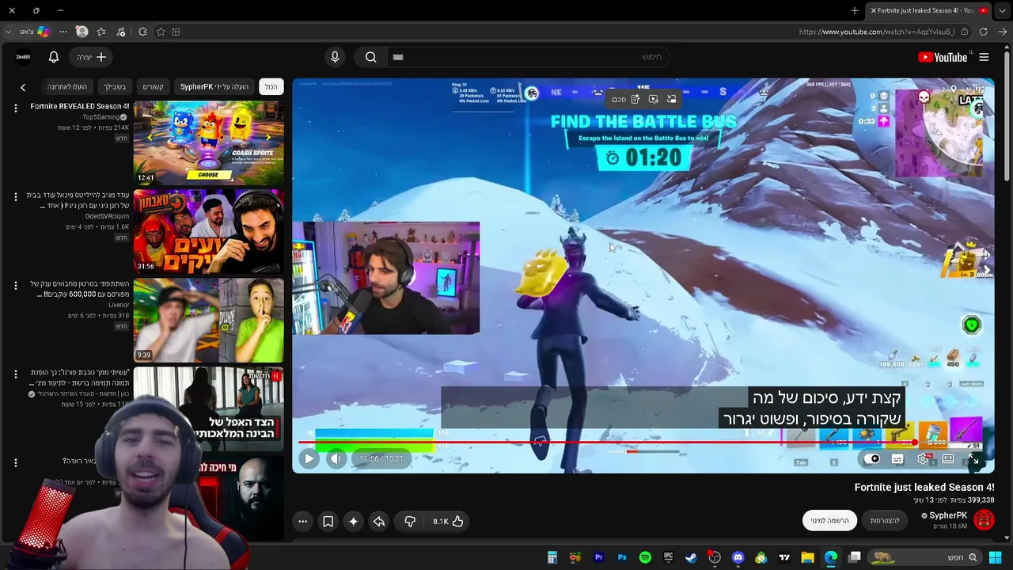
Task: Expand more chips with the chevron arrow
Action: [23, 87]
